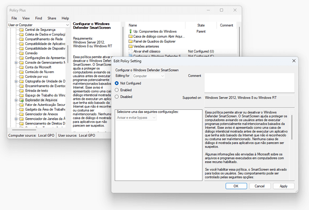Open the File menu

(x=14, y=18)
